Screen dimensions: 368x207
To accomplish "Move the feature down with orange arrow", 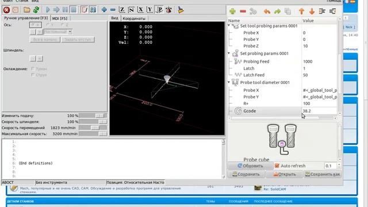I will (x=312, y=11).
